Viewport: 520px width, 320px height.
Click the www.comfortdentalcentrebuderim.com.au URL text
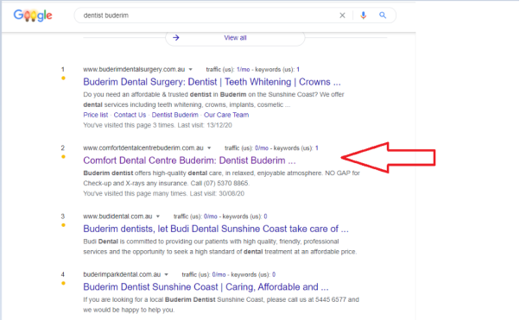[x=143, y=148]
